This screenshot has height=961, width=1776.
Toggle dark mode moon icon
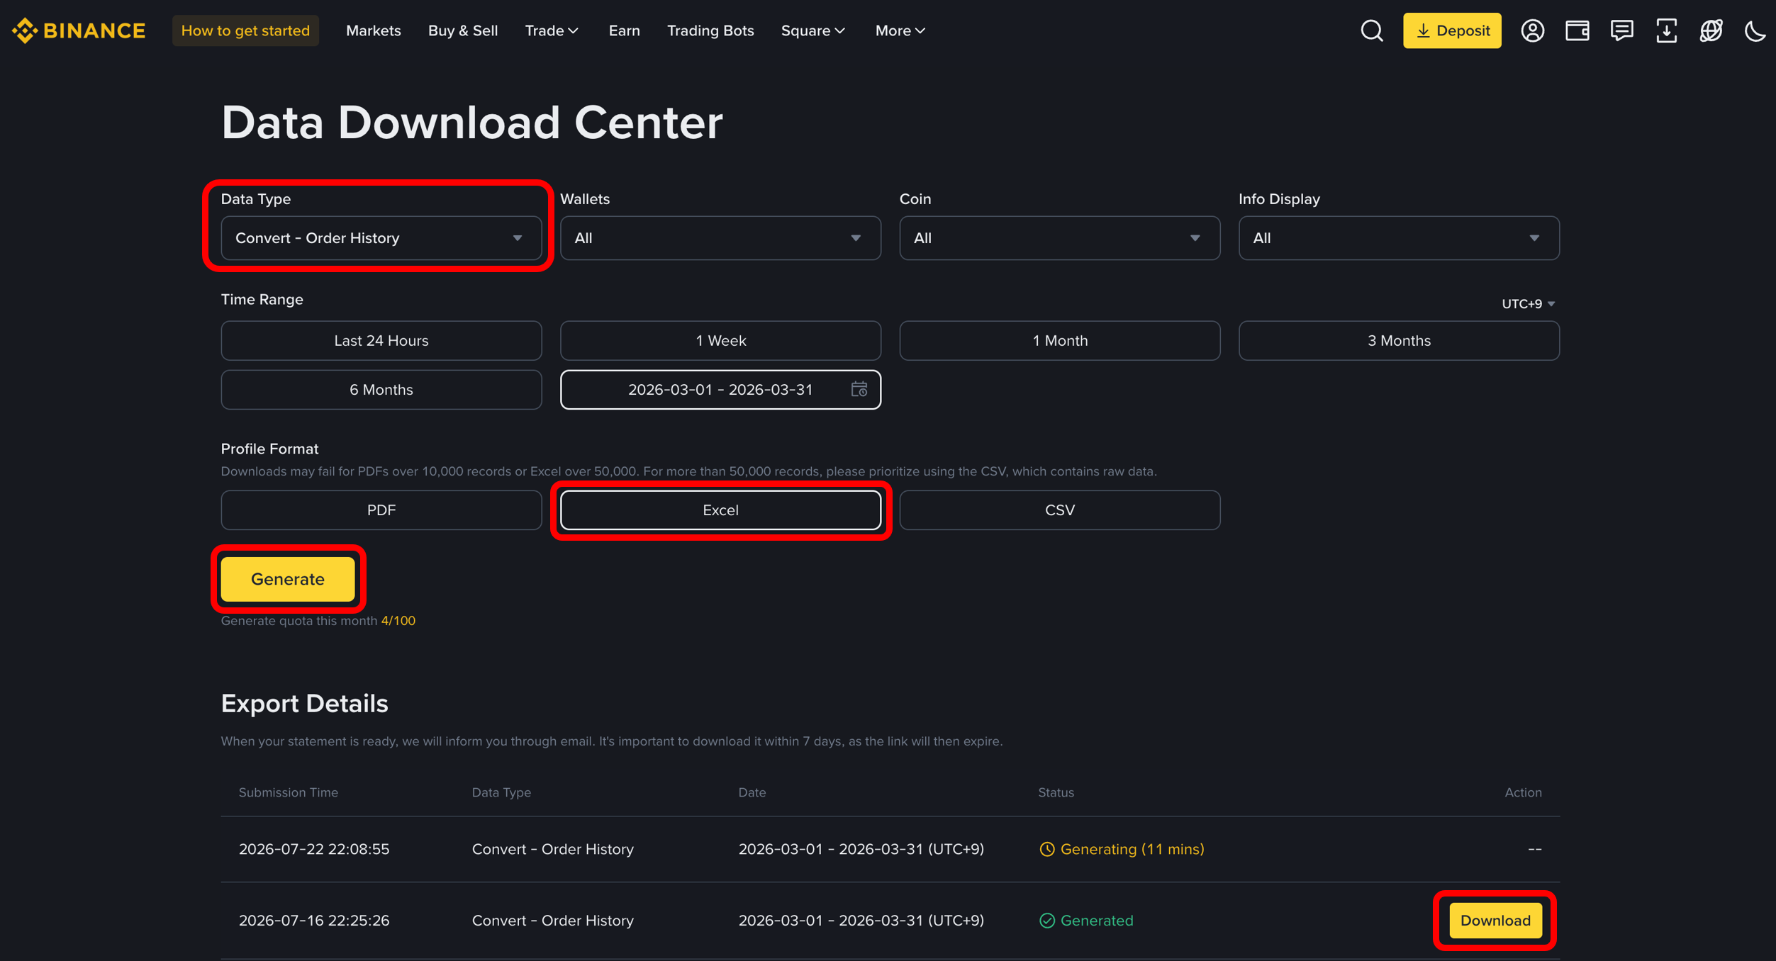click(1755, 30)
